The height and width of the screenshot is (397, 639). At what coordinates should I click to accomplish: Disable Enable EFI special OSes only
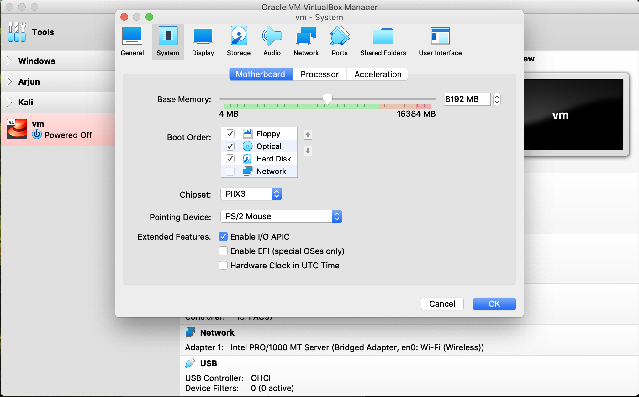224,251
